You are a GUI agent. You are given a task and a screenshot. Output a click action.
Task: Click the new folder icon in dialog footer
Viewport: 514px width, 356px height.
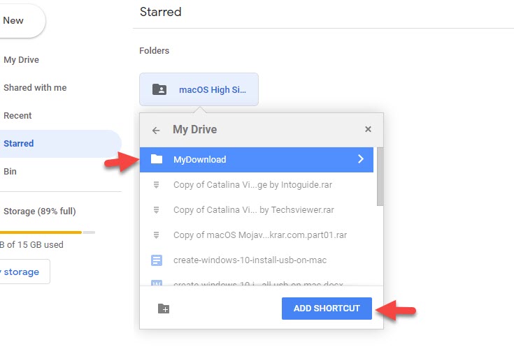164,309
